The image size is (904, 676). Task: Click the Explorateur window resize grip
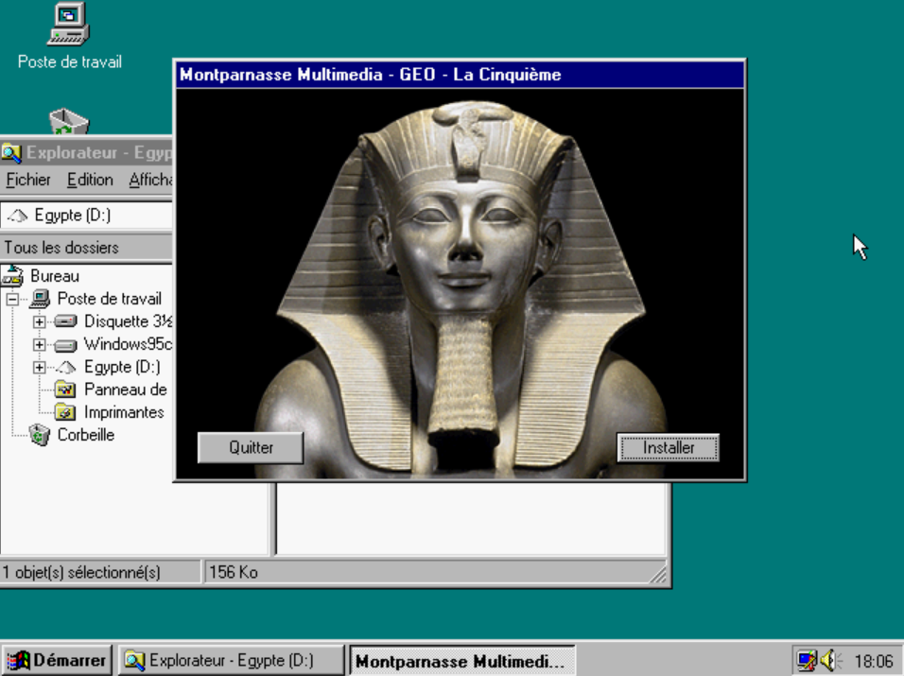click(658, 575)
